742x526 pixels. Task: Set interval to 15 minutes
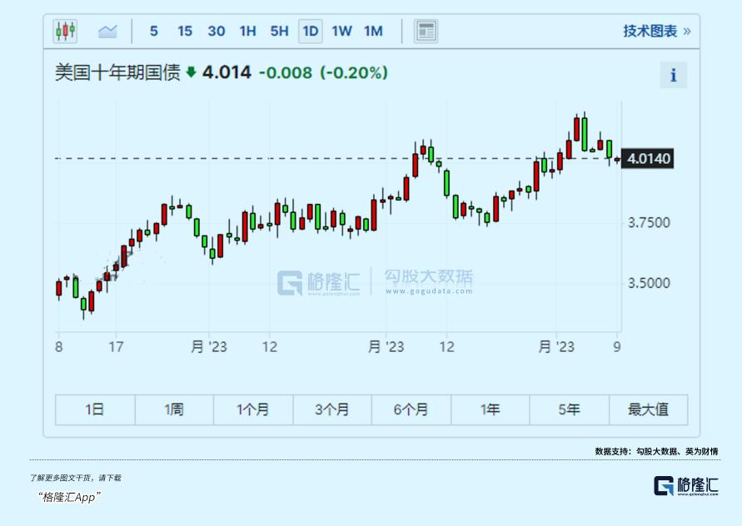click(x=185, y=32)
